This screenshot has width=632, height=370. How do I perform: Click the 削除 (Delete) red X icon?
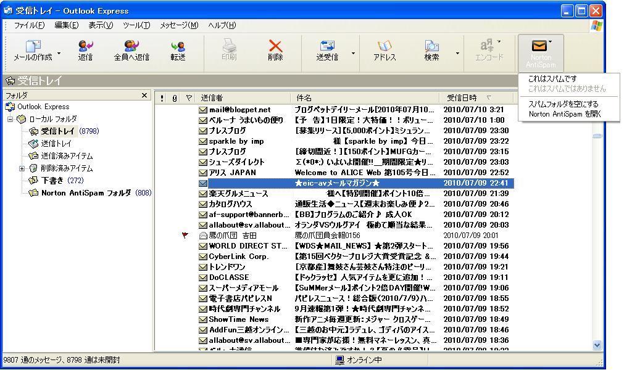(x=275, y=46)
